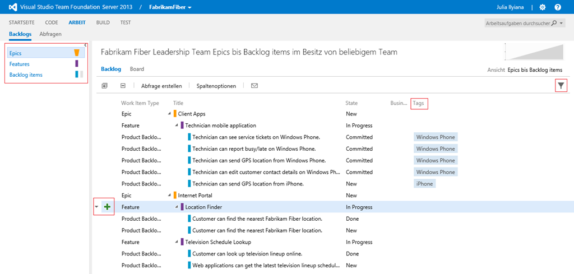The height and width of the screenshot is (274, 574).
Task: Click the expand all rows icon
Action: tap(104, 86)
